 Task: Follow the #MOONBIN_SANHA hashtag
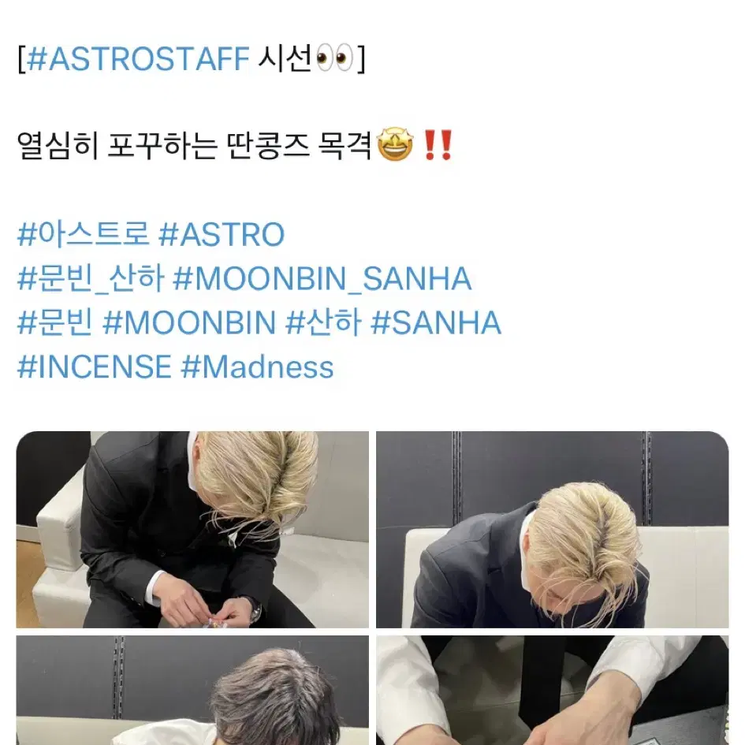coord(322,278)
